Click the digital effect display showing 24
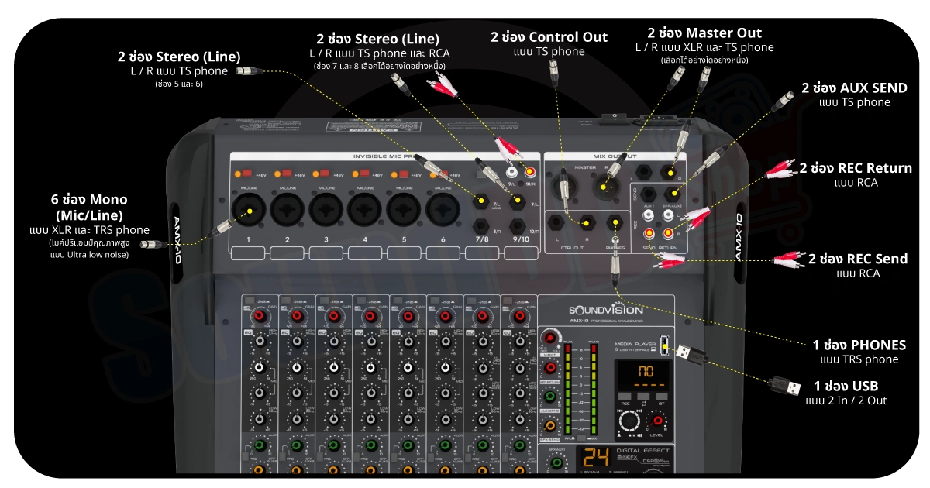The width and height of the screenshot is (930, 488). 595,458
